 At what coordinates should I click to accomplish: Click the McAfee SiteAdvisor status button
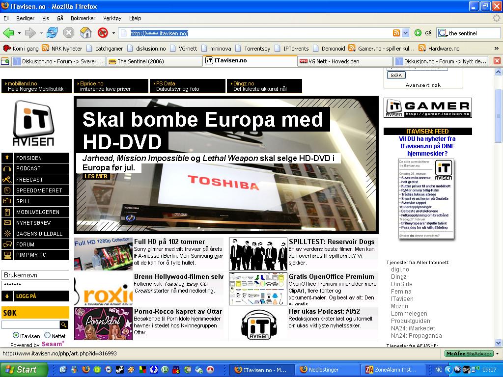[469, 353]
